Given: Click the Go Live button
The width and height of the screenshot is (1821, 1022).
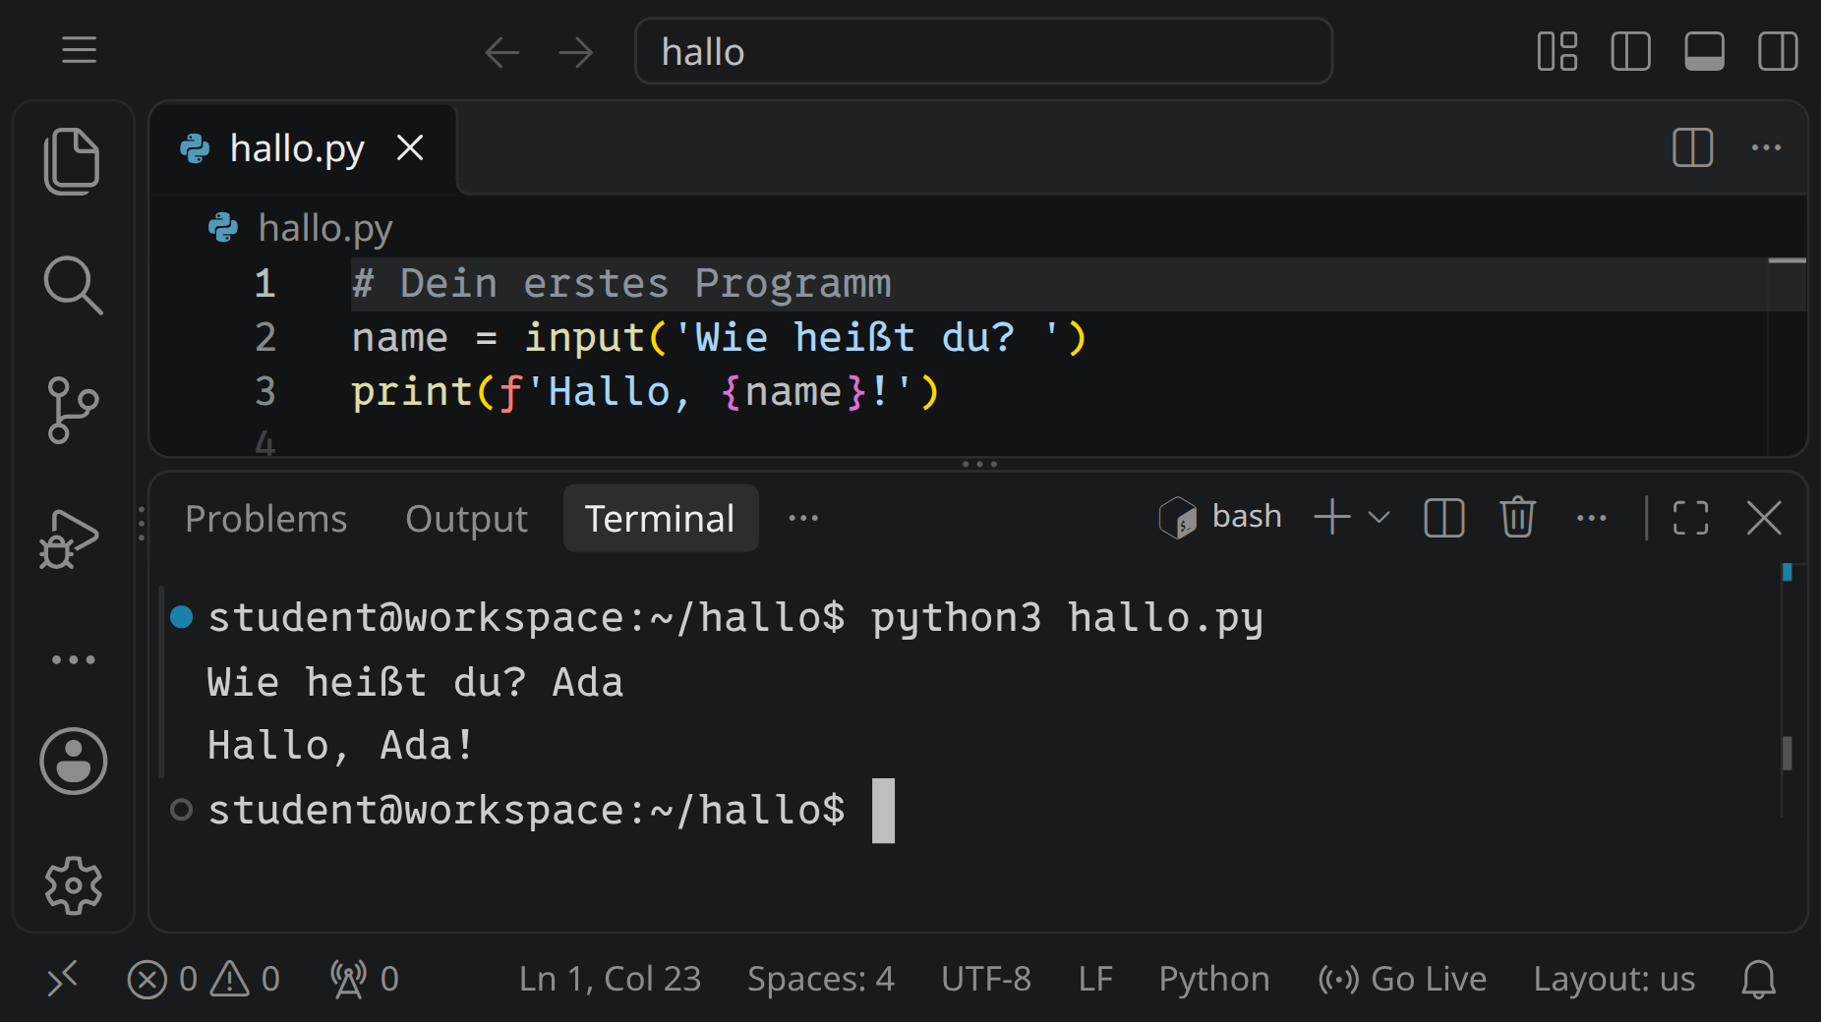Looking at the screenshot, I should [x=1403, y=979].
